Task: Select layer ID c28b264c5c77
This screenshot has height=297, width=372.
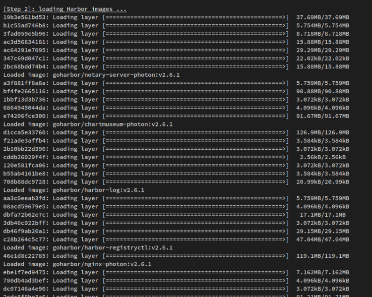Action: (24, 239)
